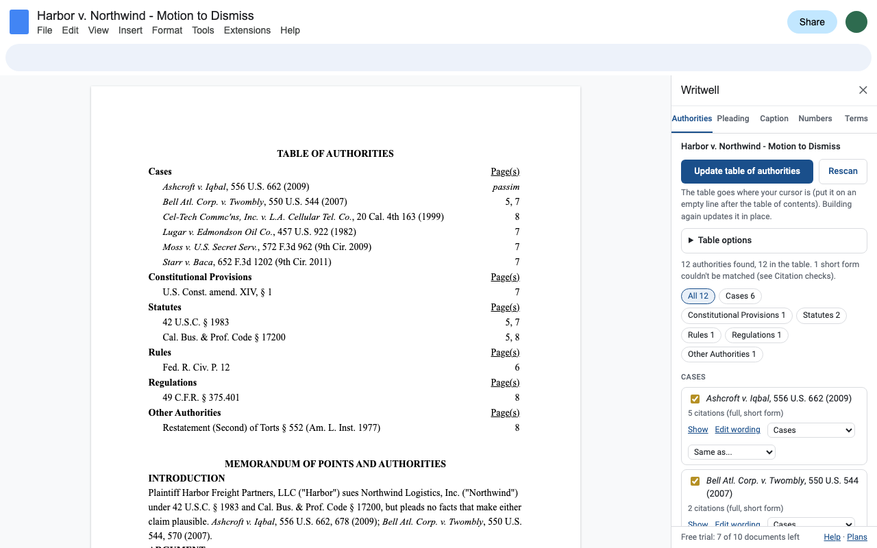Open the Help menu
This screenshot has width=877, height=548.
(x=290, y=30)
